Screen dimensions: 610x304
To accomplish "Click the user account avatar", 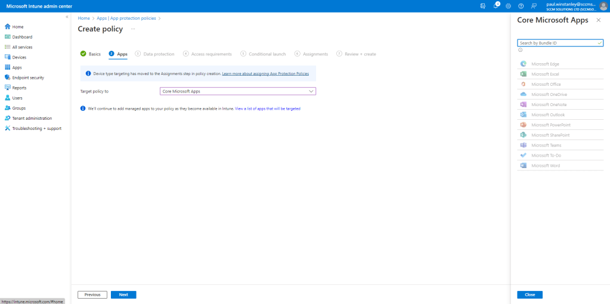I will click(x=603, y=6).
